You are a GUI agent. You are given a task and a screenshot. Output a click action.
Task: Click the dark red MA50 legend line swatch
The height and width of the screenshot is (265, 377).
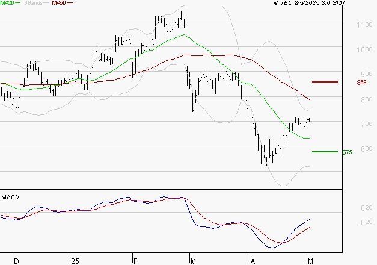tap(70, 3)
